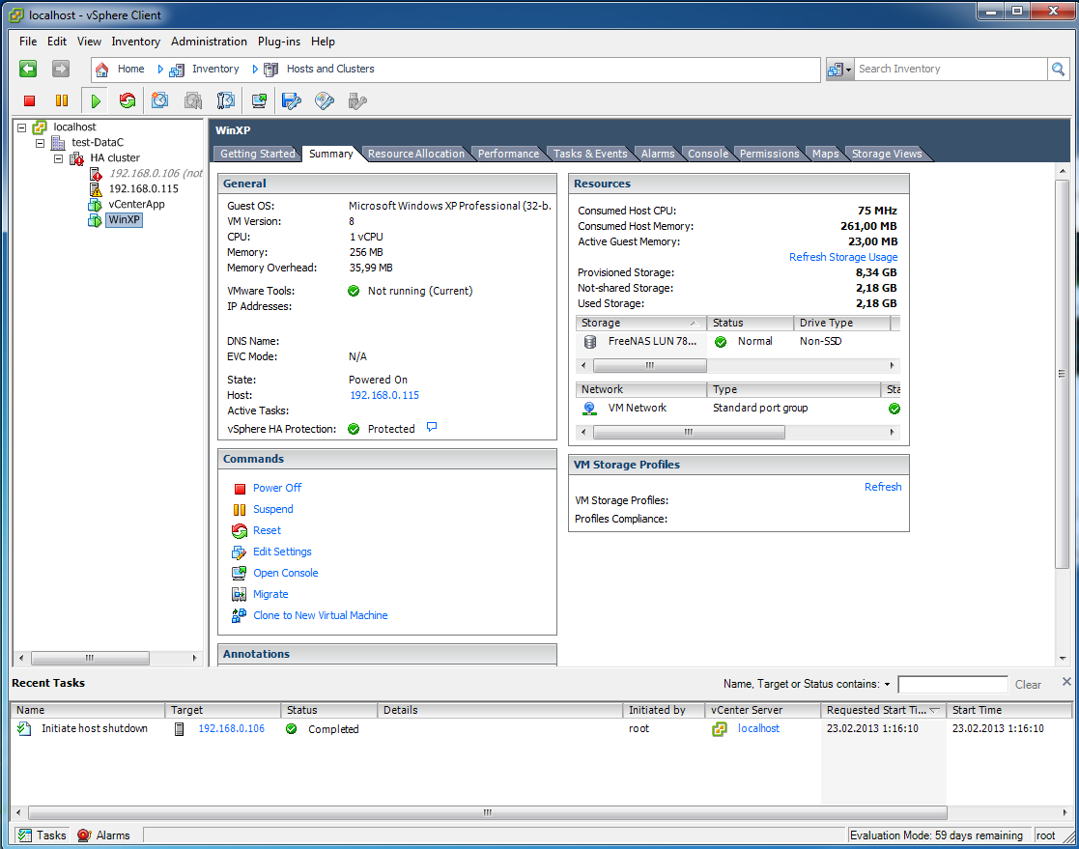Power on the VM with the green play icon

pyautogui.click(x=95, y=101)
